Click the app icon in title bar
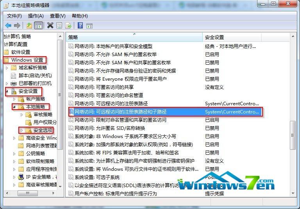 pos(6,5)
